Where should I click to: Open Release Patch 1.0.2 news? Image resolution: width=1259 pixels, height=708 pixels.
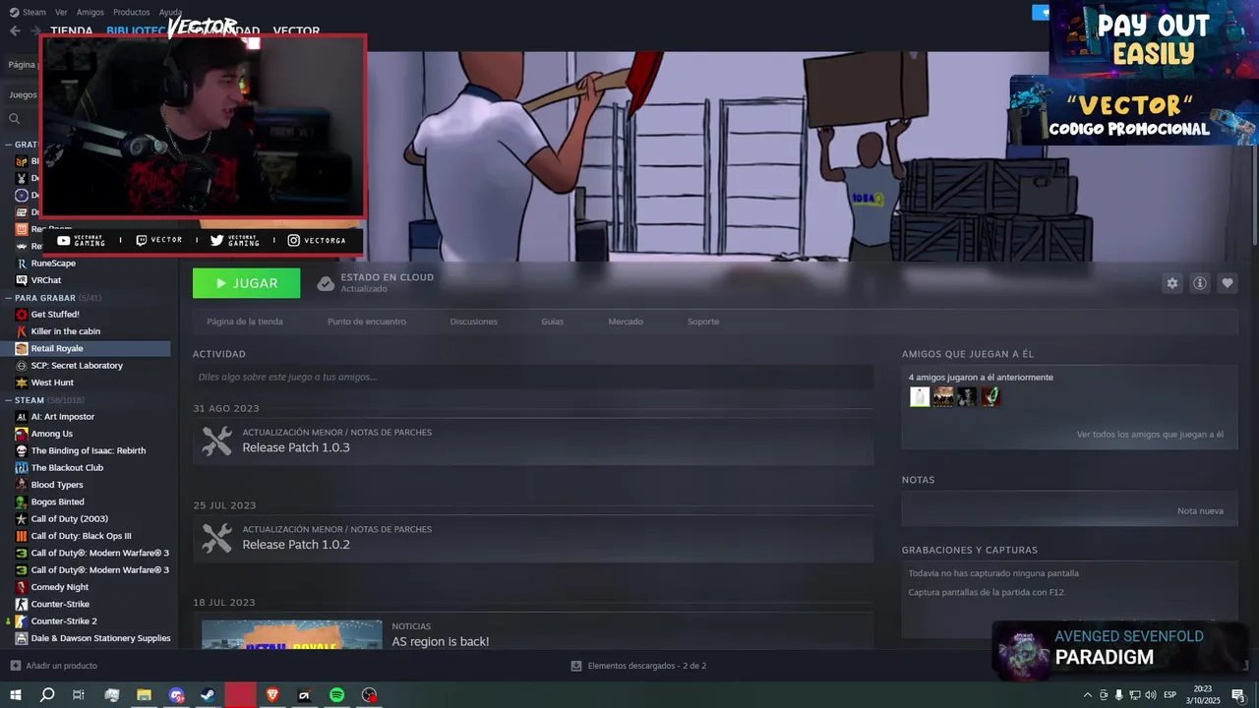pos(533,538)
